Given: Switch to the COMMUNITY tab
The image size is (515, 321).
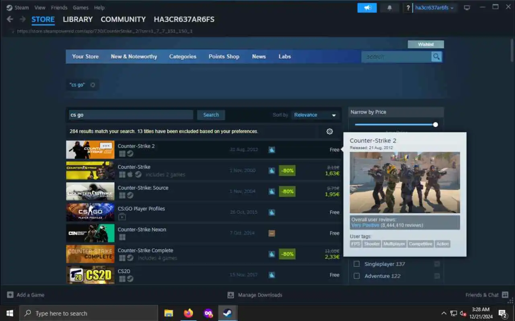Looking at the screenshot, I should 123,19.
